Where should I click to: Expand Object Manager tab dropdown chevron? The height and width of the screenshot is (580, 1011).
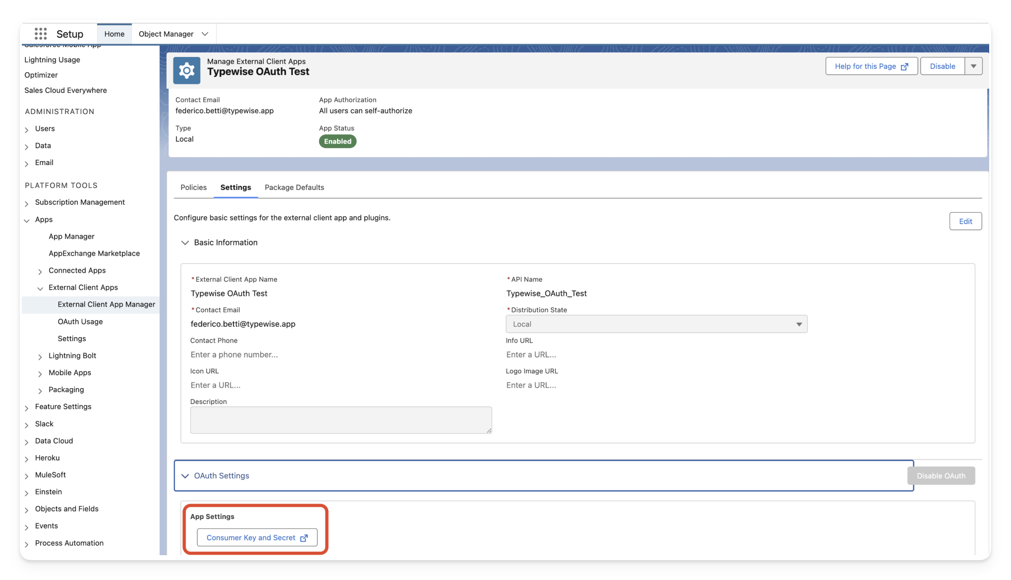pyautogui.click(x=205, y=34)
